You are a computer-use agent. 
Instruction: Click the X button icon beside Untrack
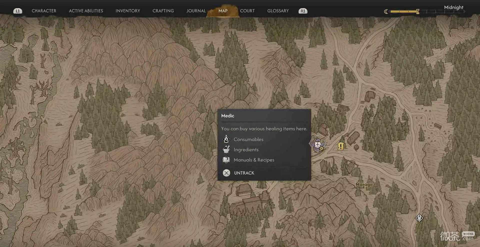(226, 173)
